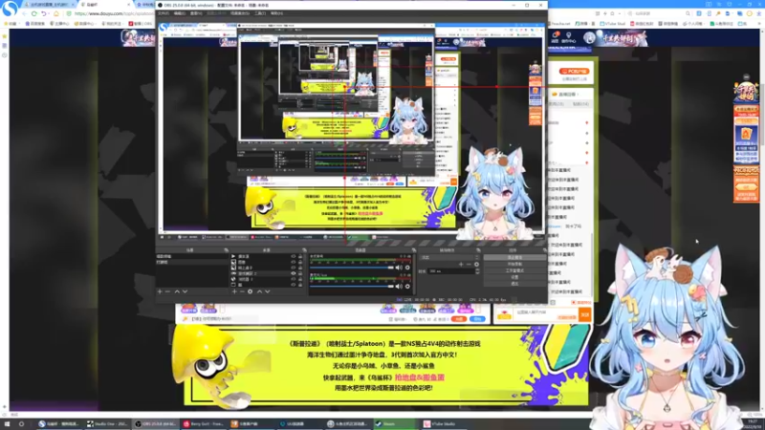
Task: Toggle lock on the game capture source
Action: click(x=300, y=273)
